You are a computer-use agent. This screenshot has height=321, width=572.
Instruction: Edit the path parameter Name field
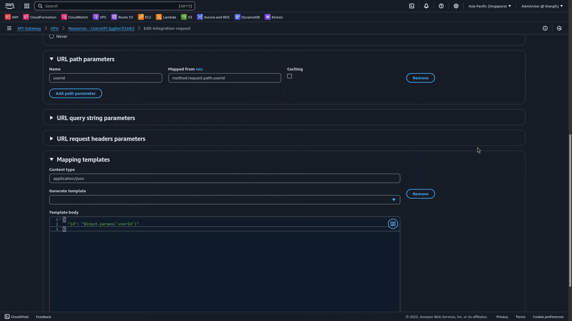pos(106,78)
